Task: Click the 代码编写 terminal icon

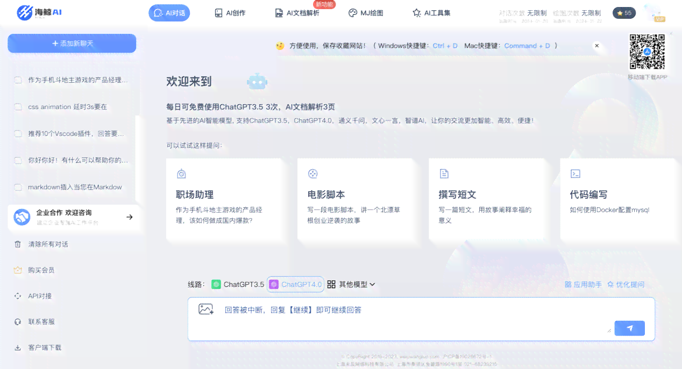Action: point(575,173)
